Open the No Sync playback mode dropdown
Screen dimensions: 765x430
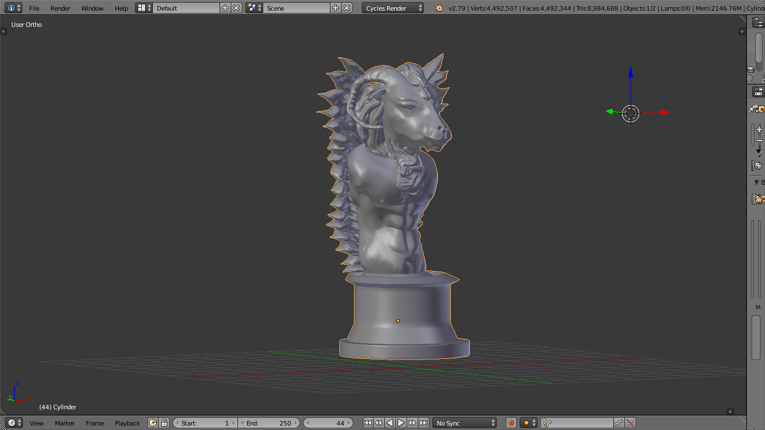coord(465,423)
